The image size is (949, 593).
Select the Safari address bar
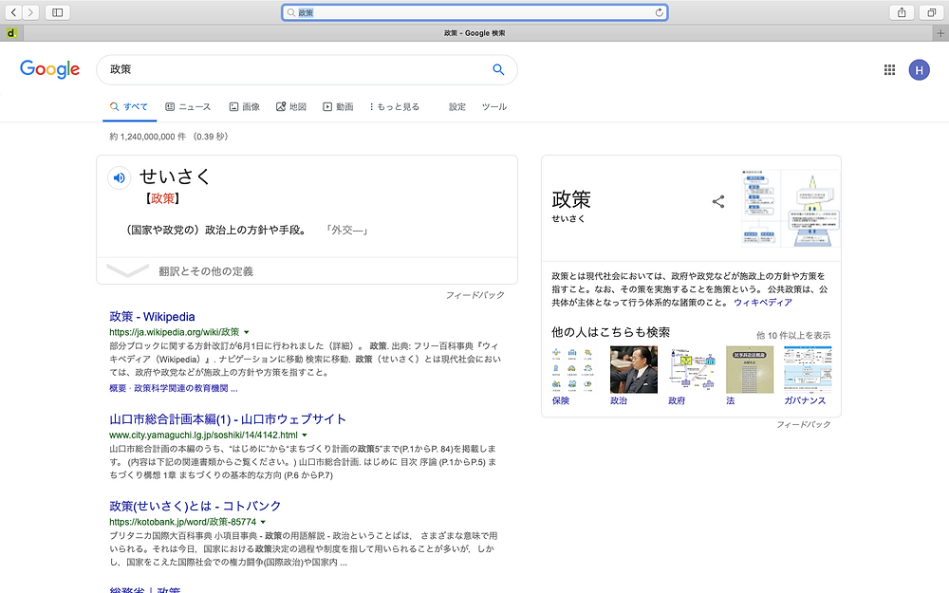coord(474,12)
